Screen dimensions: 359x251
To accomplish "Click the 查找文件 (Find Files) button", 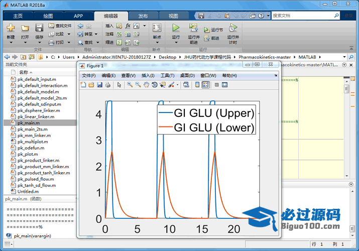I will click(60, 26).
